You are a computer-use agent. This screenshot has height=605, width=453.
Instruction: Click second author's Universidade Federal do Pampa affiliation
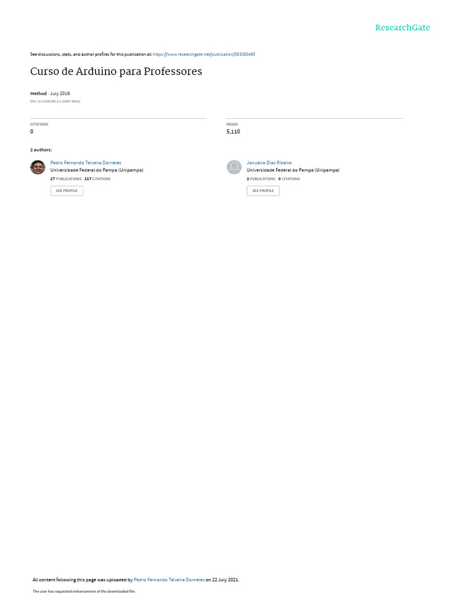293,170
